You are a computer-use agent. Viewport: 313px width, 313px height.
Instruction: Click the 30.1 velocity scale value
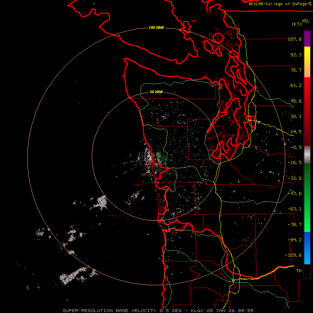pyautogui.click(x=296, y=117)
